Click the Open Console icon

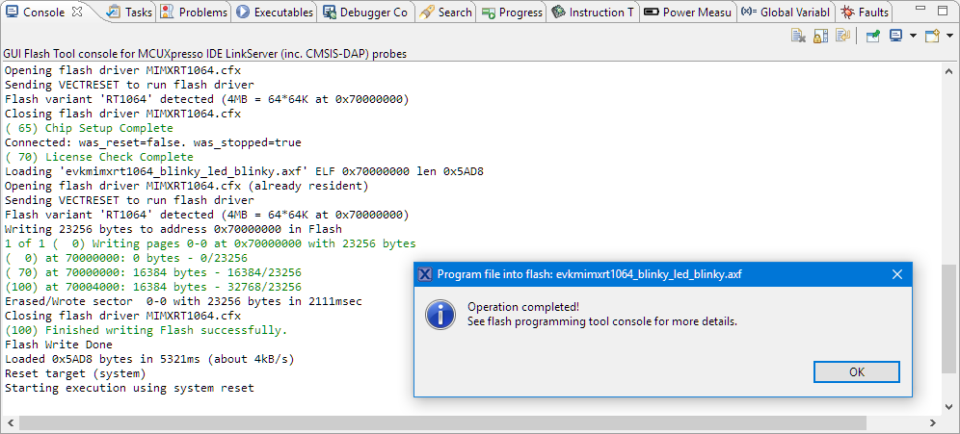[931, 37]
